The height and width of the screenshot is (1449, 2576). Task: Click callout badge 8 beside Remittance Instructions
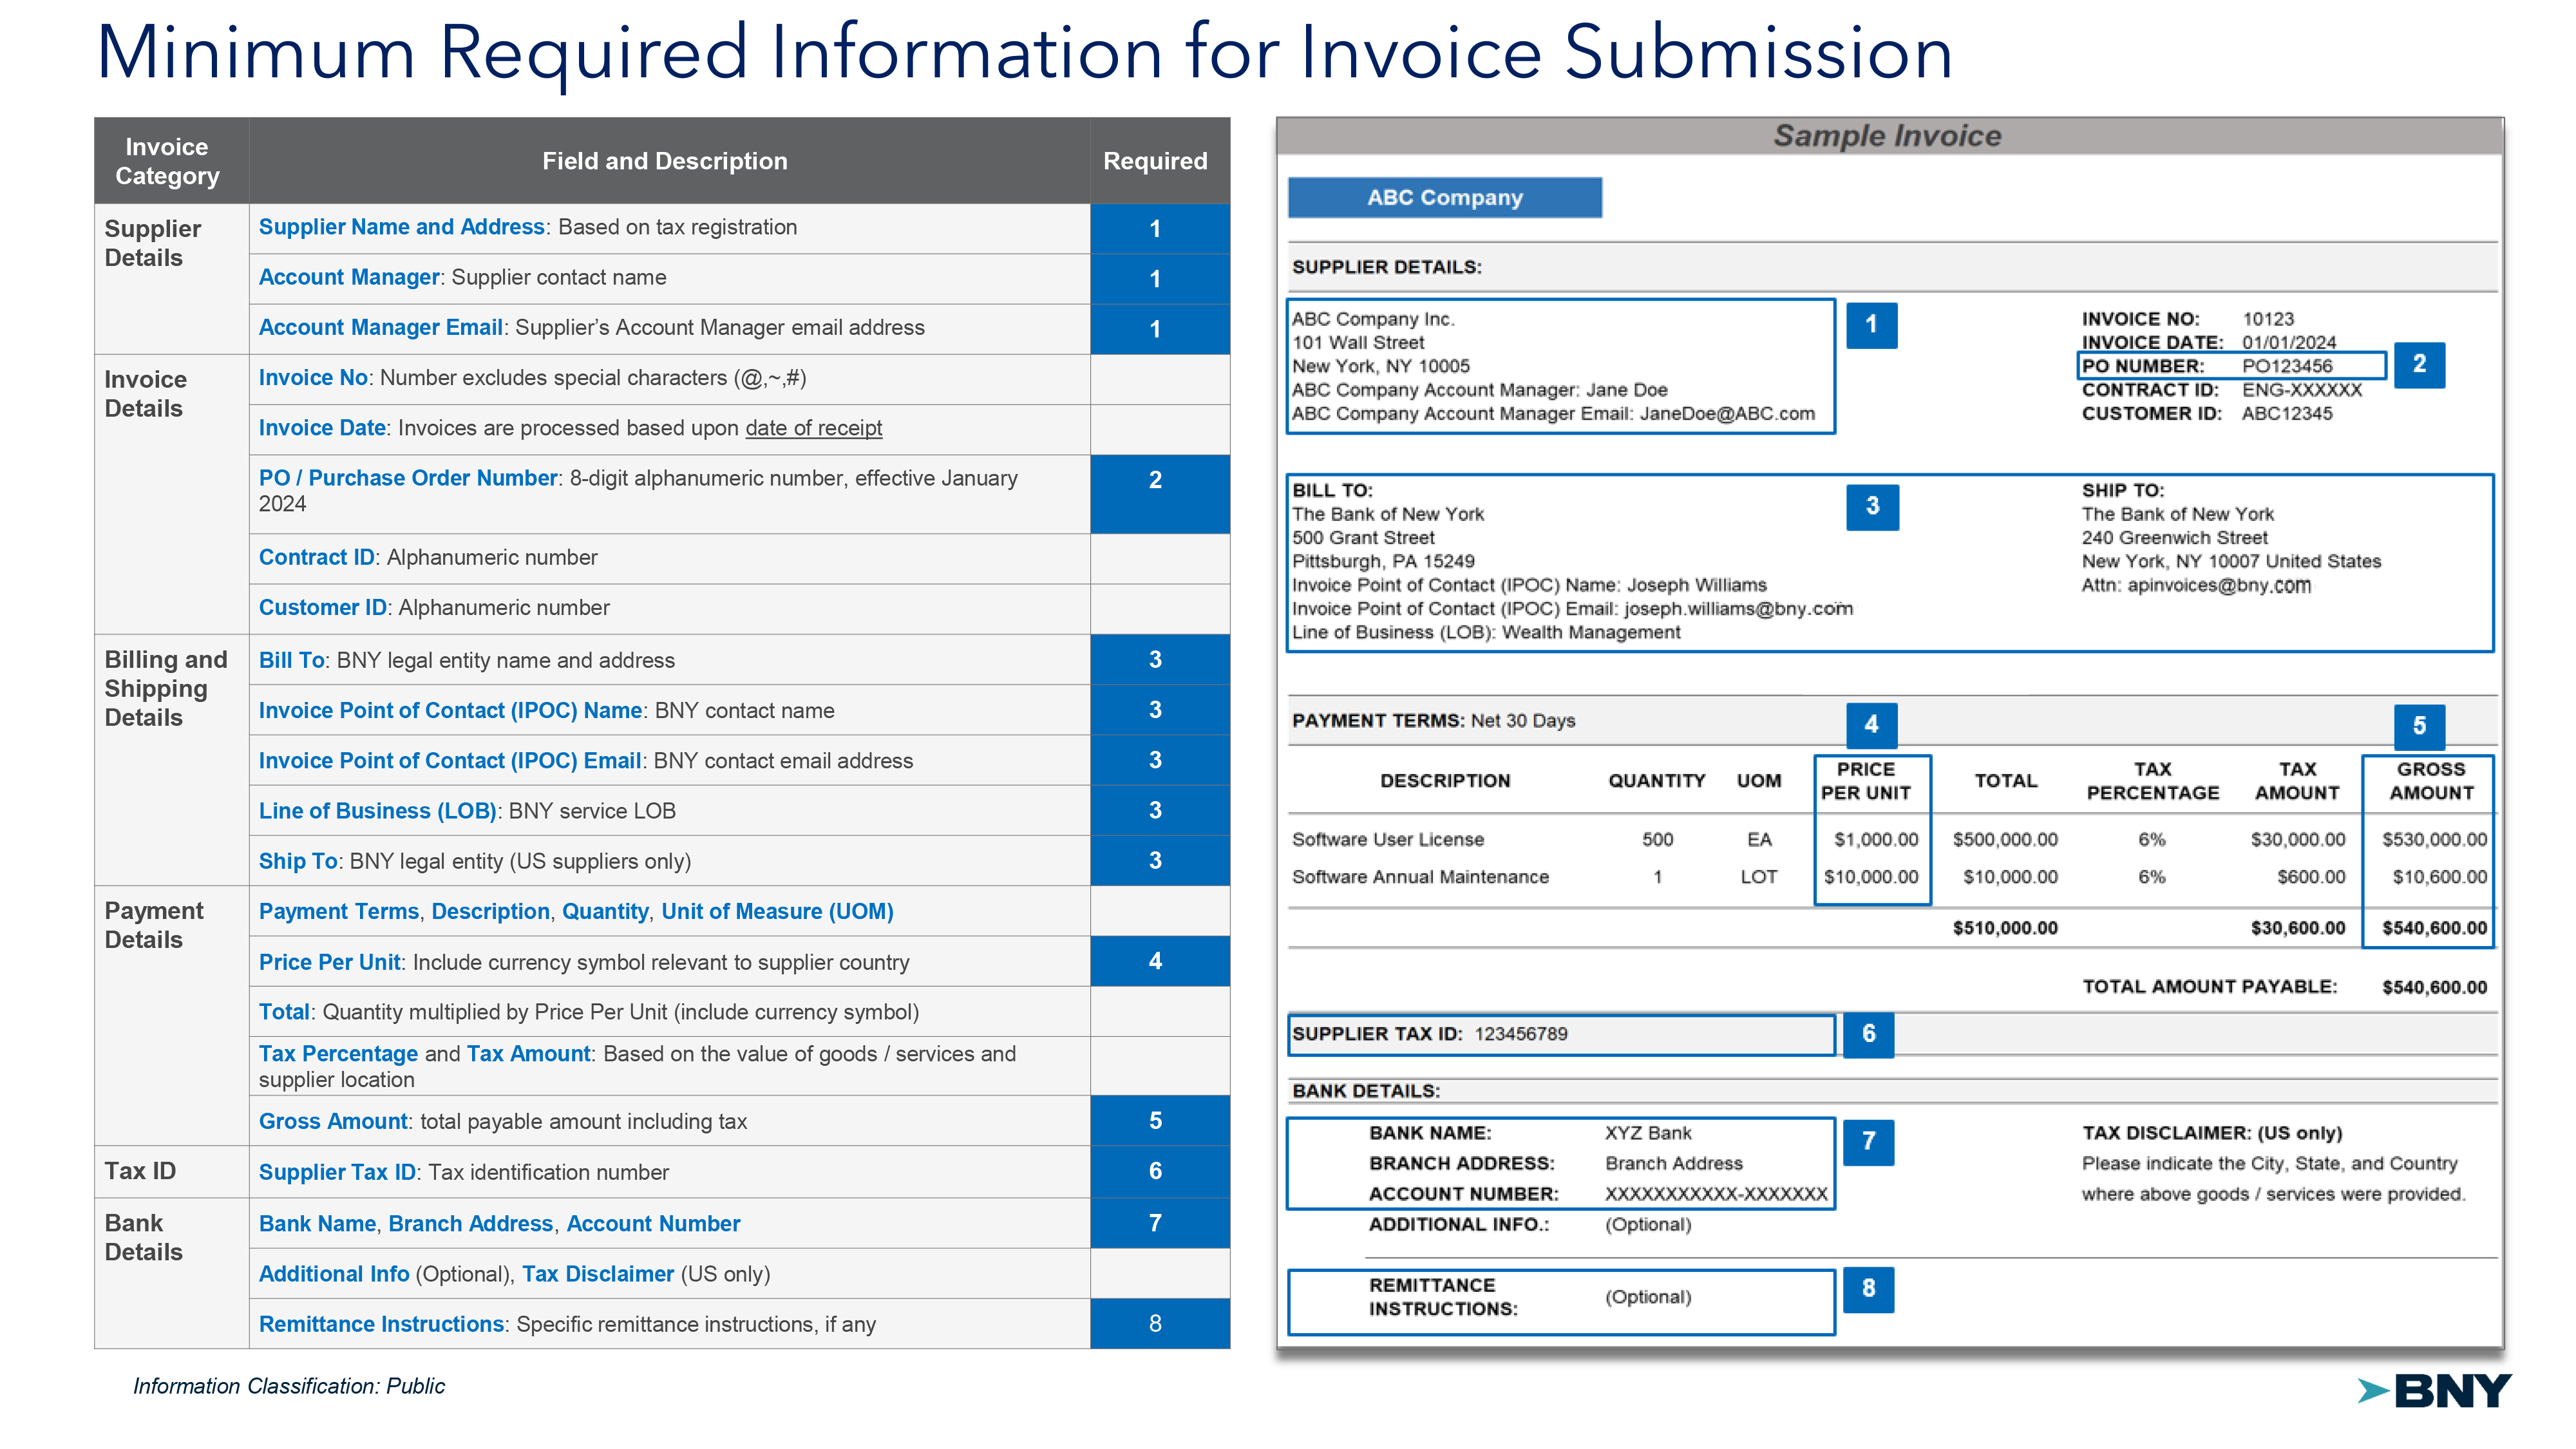coord(1868,1289)
